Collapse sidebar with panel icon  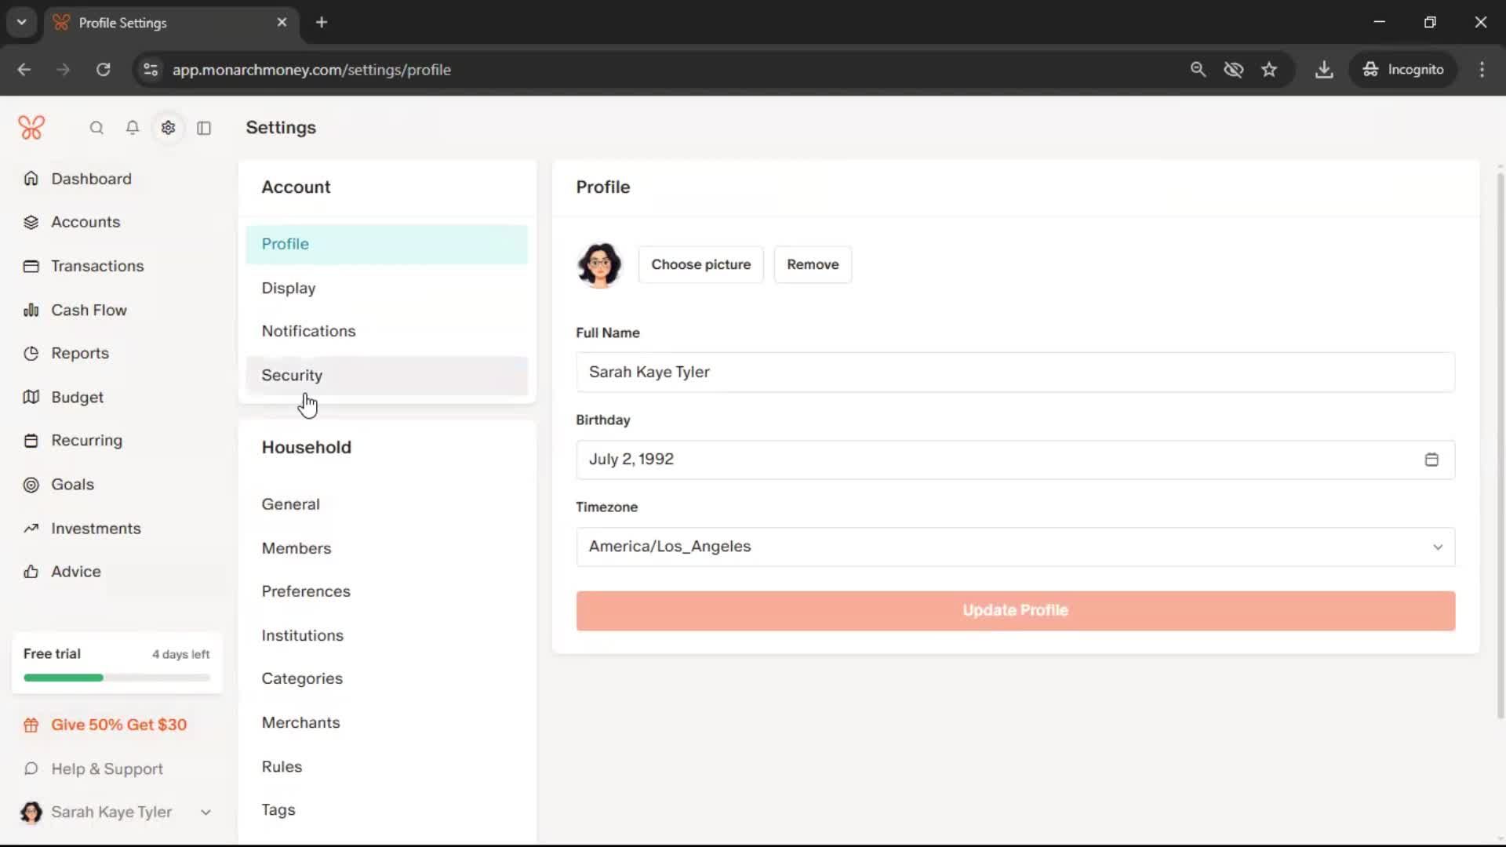tap(204, 128)
